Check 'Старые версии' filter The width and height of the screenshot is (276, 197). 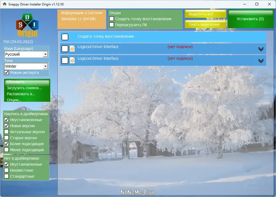pos(7,138)
